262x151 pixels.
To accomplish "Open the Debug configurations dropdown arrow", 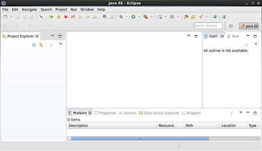I will (127, 17).
